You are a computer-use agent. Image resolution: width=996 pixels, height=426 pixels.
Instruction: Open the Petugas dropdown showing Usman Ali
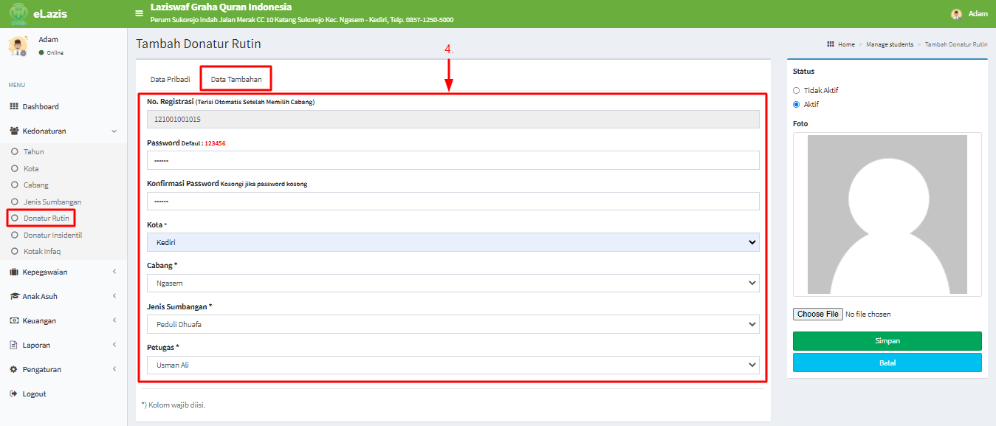pos(453,365)
